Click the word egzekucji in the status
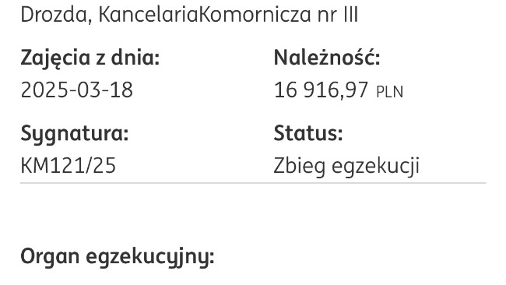 point(376,167)
